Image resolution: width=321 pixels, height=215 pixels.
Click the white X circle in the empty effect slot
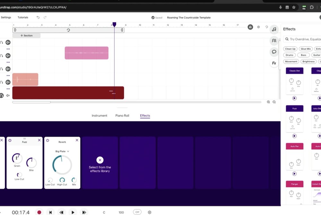(100, 160)
